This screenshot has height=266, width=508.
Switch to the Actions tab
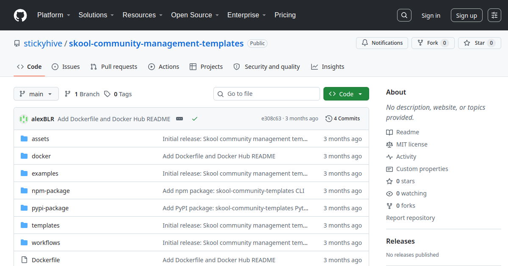pos(163,67)
